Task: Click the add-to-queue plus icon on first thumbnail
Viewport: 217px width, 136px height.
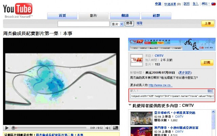Action: point(133,123)
